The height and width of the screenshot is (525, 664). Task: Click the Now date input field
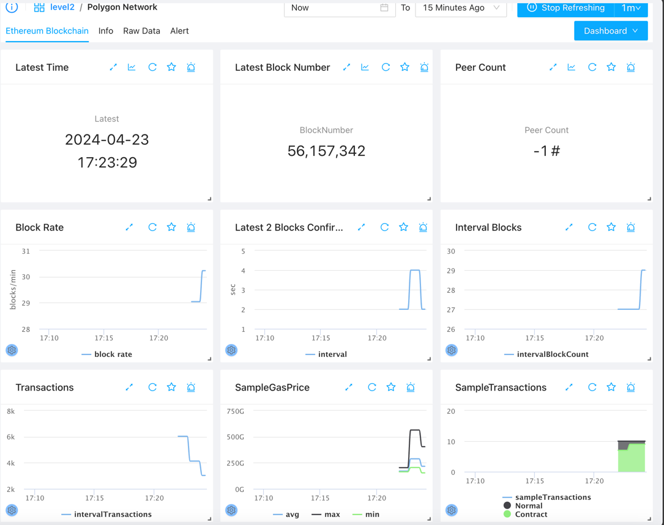click(334, 8)
